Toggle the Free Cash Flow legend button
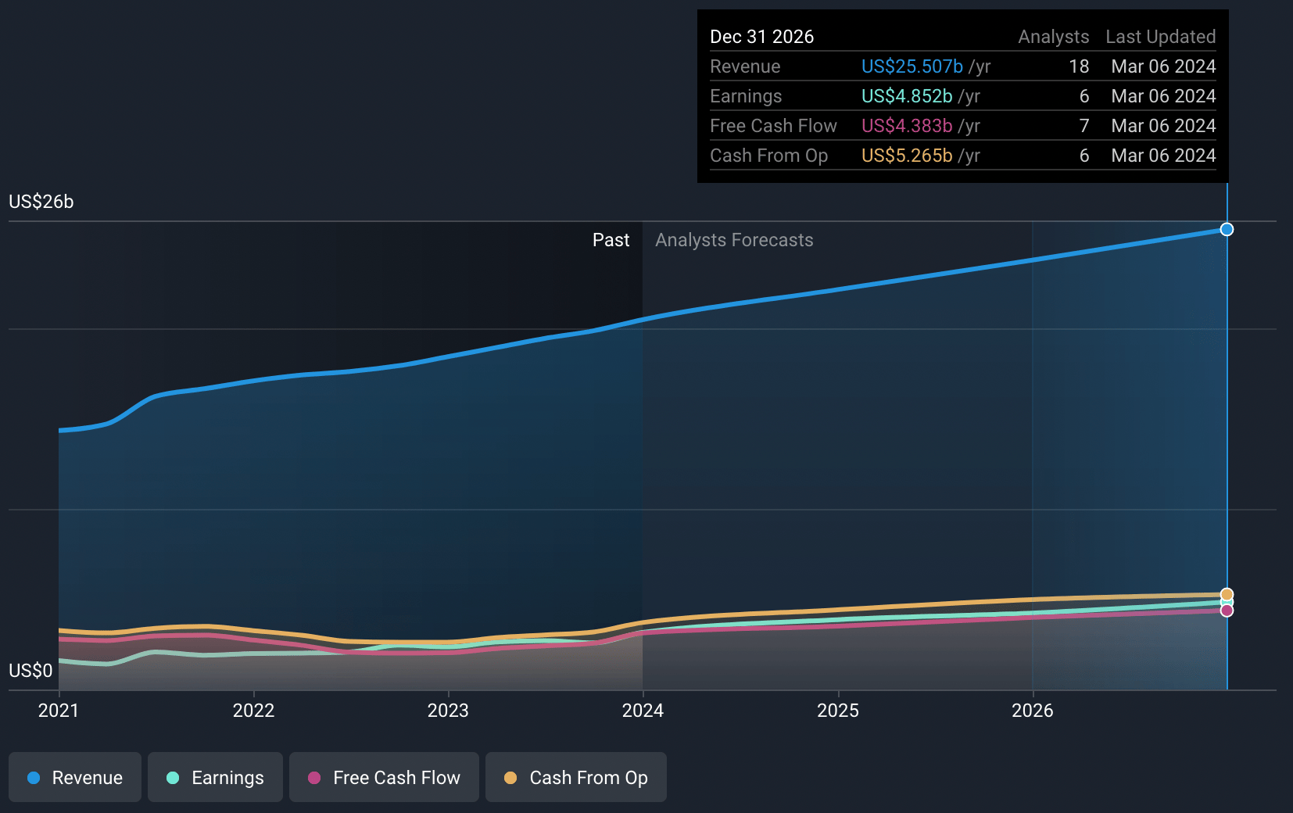 pyautogui.click(x=384, y=777)
